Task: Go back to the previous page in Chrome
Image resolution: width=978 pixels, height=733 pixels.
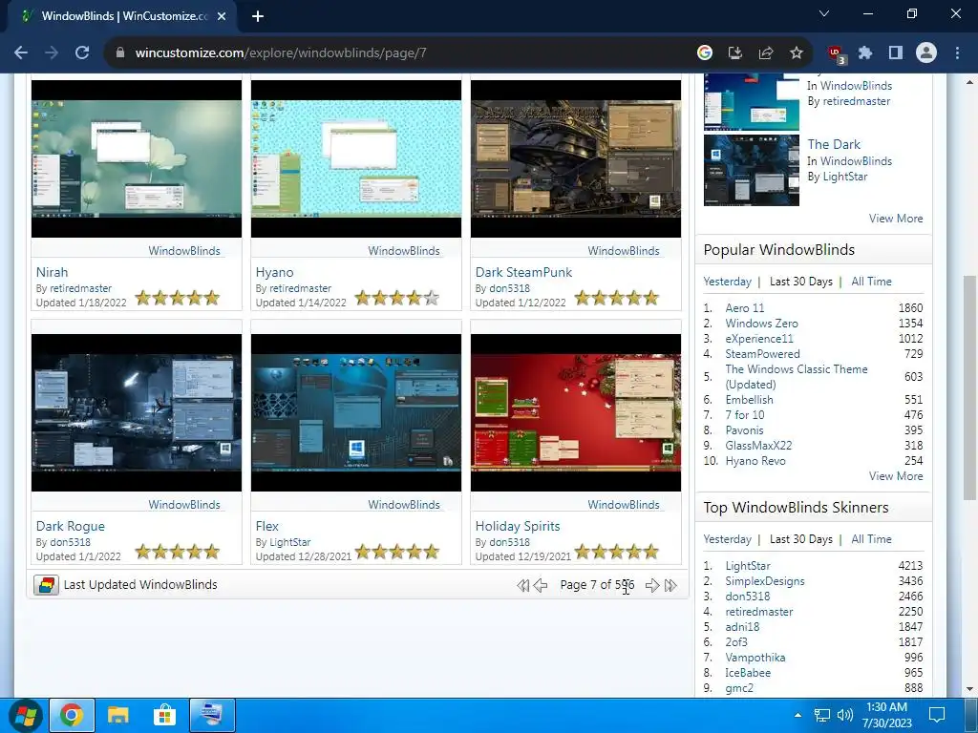Action: pos(21,53)
